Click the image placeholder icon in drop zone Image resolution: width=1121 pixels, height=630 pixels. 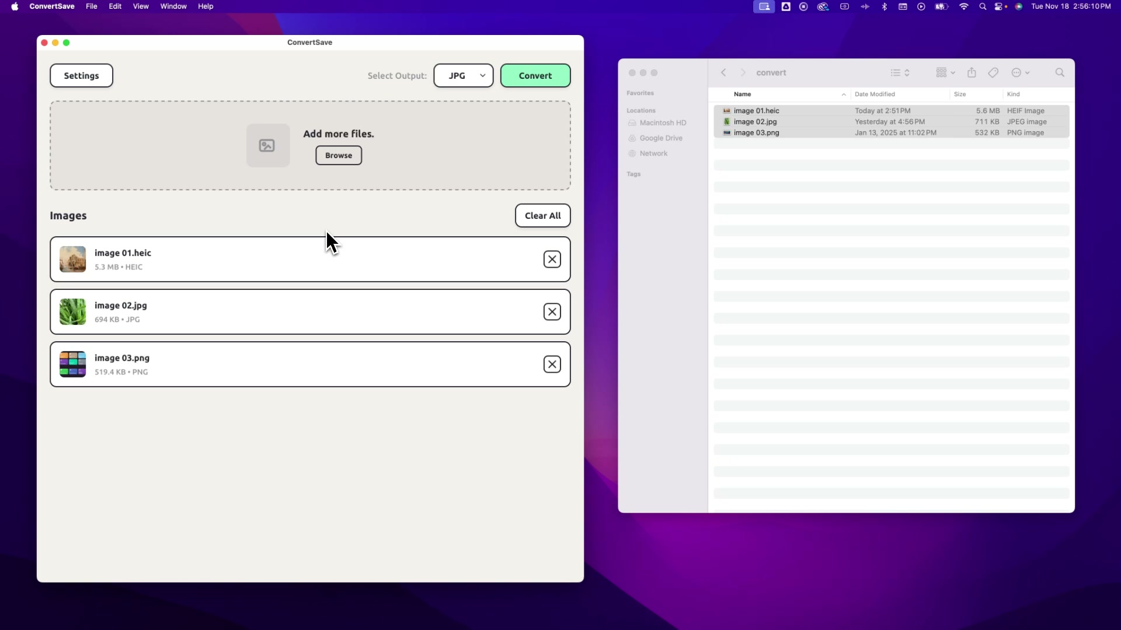pos(268,145)
